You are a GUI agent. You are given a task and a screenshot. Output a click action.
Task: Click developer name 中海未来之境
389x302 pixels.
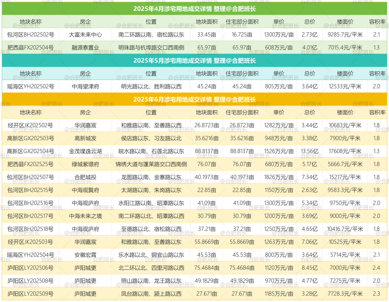(x=85, y=216)
